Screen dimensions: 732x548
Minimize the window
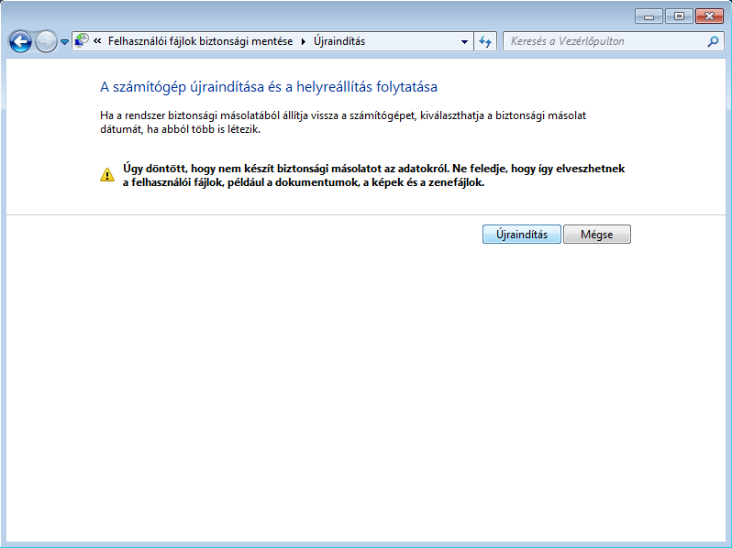tap(649, 16)
